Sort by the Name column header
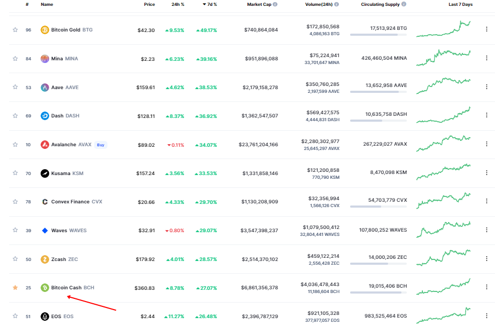The image size is (495, 324). pos(47,4)
